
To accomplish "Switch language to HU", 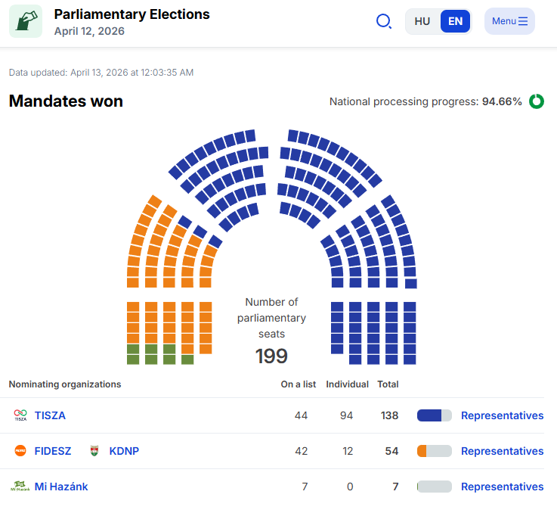I will pos(422,21).
